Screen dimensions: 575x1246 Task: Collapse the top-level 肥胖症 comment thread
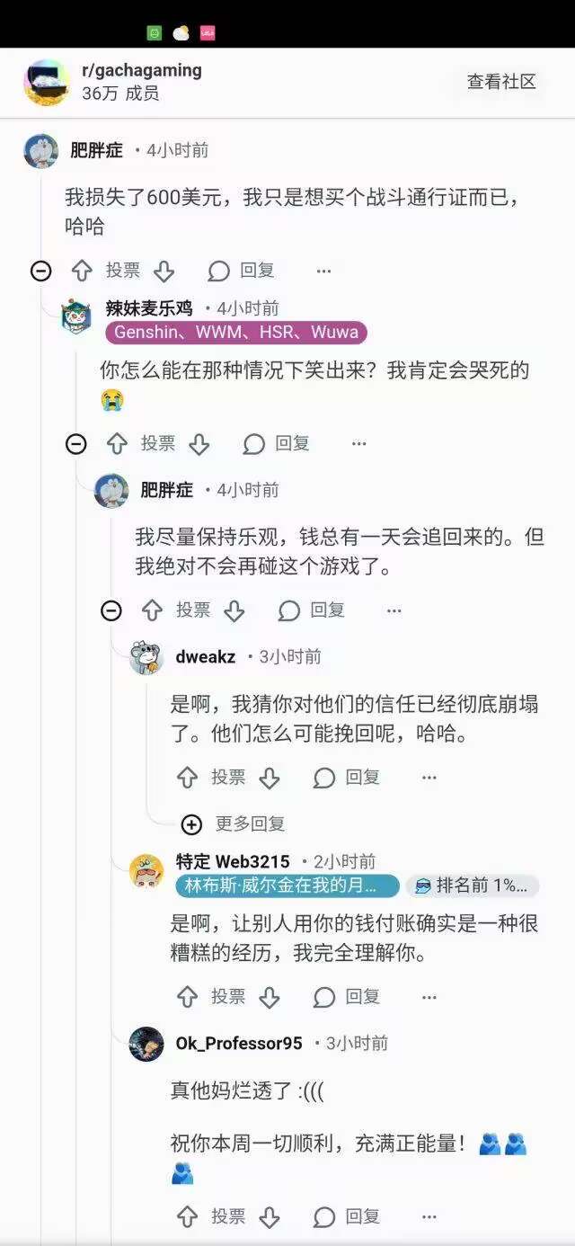coord(41,271)
